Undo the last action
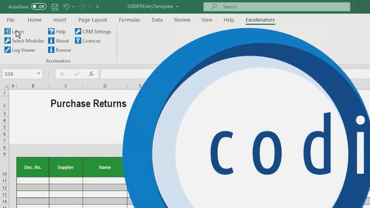This screenshot has height=208, width=370. coord(66,6)
